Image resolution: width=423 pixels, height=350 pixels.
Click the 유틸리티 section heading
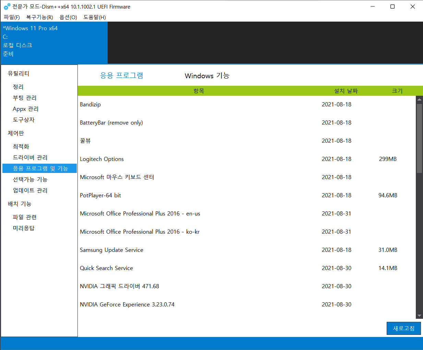(19, 73)
